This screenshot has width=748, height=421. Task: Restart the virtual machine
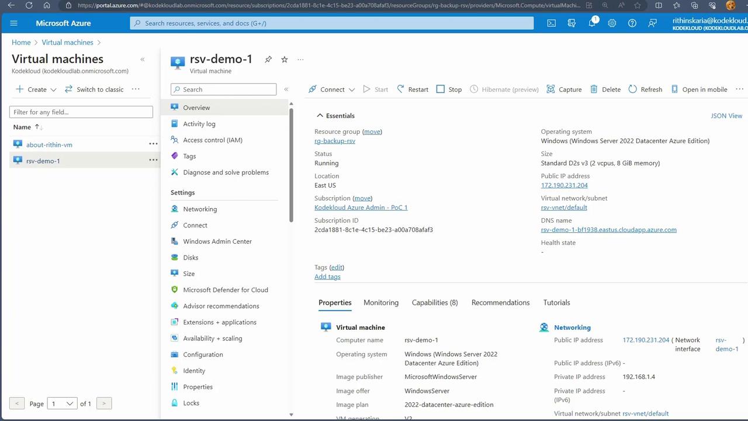pos(413,89)
